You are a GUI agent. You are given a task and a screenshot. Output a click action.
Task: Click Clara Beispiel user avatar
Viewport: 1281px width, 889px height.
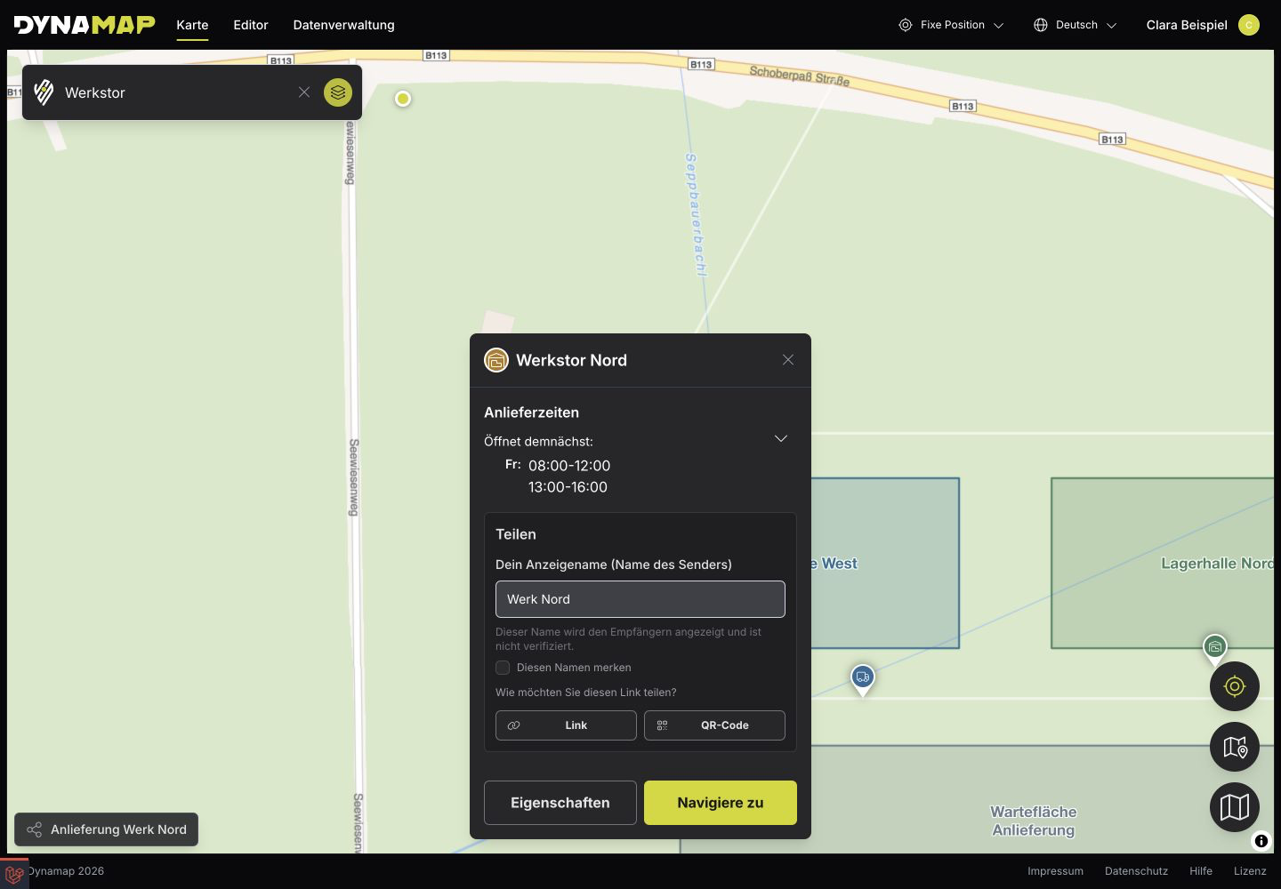coord(1249,25)
